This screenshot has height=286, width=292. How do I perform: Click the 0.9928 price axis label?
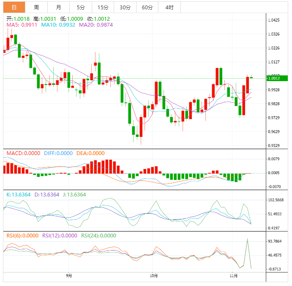click(x=274, y=90)
